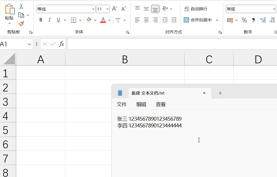Open phonetic guide dropdown arrow
277x177 pixels.
tap(125, 20)
